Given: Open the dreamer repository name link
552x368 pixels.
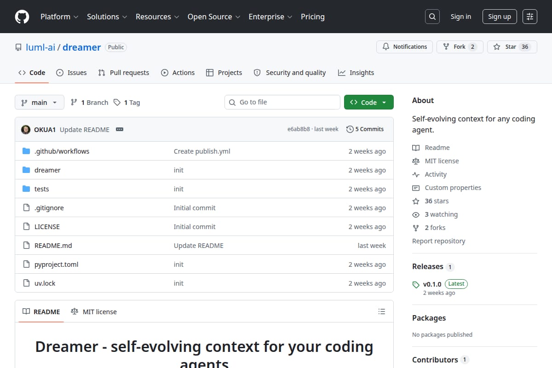Looking at the screenshot, I should pyautogui.click(x=81, y=47).
